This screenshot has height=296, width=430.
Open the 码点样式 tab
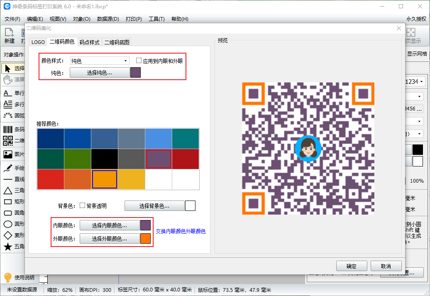point(90,42)
